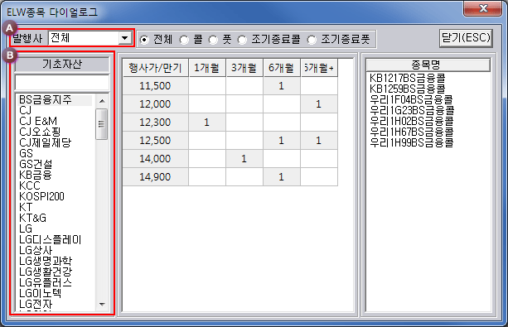Click the 3개월 column header
This screenshot has width=508, height=327.
point(244,68)
